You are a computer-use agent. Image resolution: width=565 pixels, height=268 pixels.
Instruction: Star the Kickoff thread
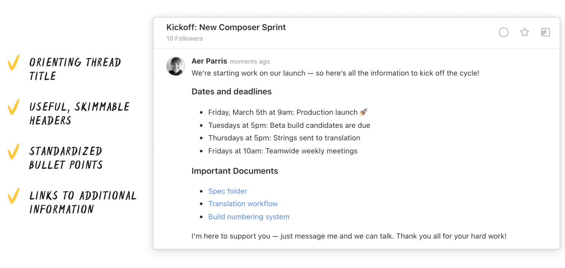[524, 32]
